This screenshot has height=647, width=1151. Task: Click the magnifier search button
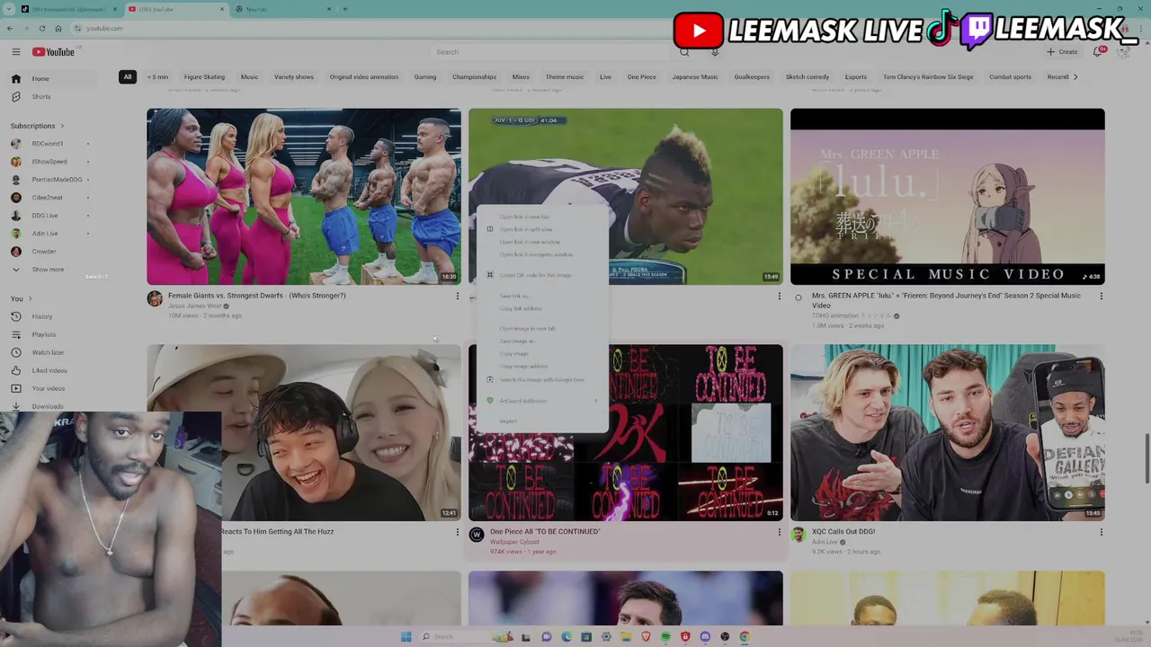point(684,52)
